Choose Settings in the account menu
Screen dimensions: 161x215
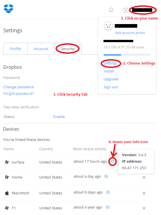tap(110, 63)
